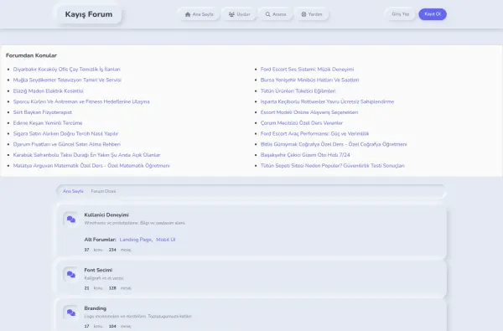The width and height of the screenshot is (503, 331).
Task: Open the Kullanici Deneyimi forum title
Action: pyautogui.click(x=106, y=215)
